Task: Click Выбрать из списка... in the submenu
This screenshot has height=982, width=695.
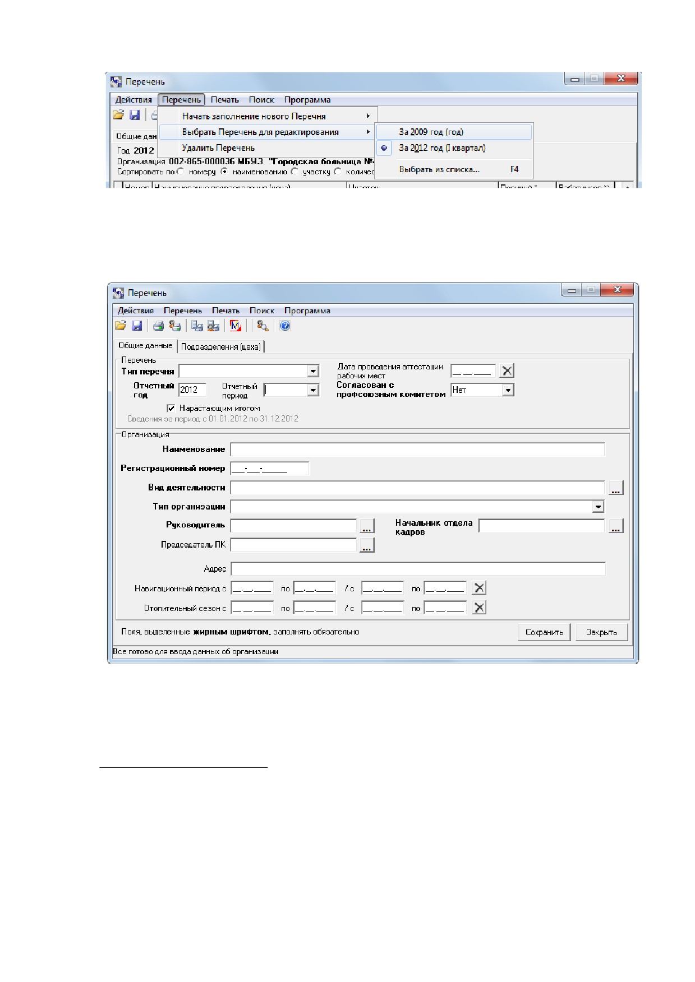Action: [x=454, y=169]
